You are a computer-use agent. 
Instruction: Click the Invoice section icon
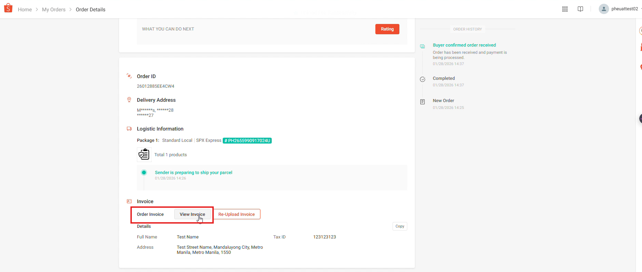pos(129,201)
